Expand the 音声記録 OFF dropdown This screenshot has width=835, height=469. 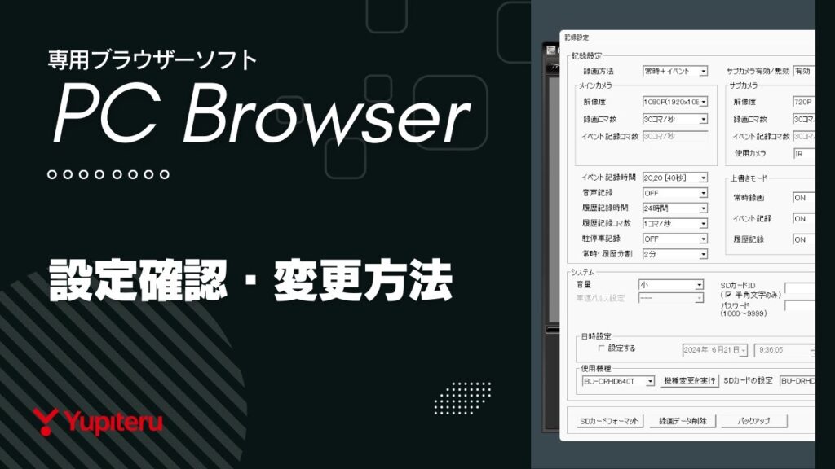pos(675,193)
